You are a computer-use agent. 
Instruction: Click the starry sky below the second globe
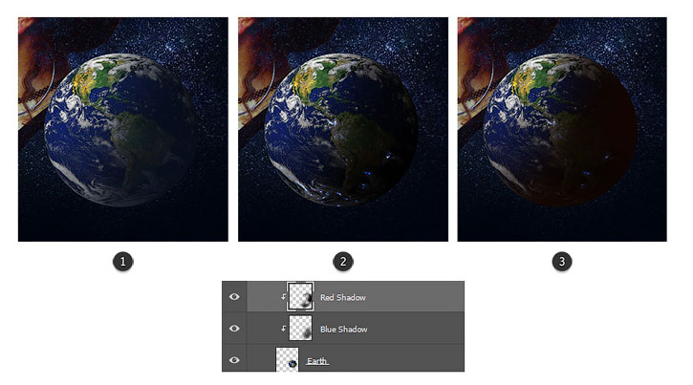pos(343,225)
